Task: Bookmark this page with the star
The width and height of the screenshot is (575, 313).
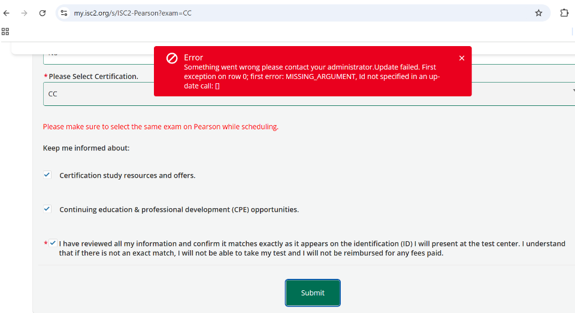Action: [538, 13]
